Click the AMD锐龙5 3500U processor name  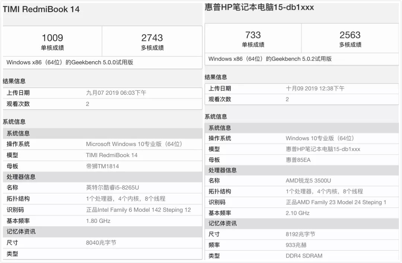coord(309,181)
